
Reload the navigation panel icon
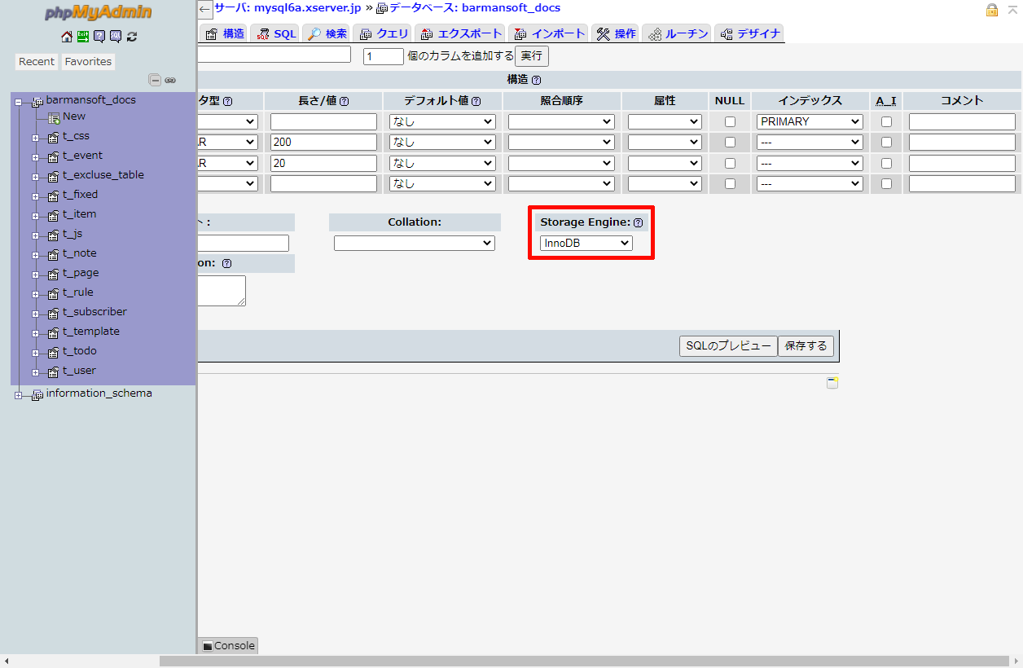click(x=132, y=37)
